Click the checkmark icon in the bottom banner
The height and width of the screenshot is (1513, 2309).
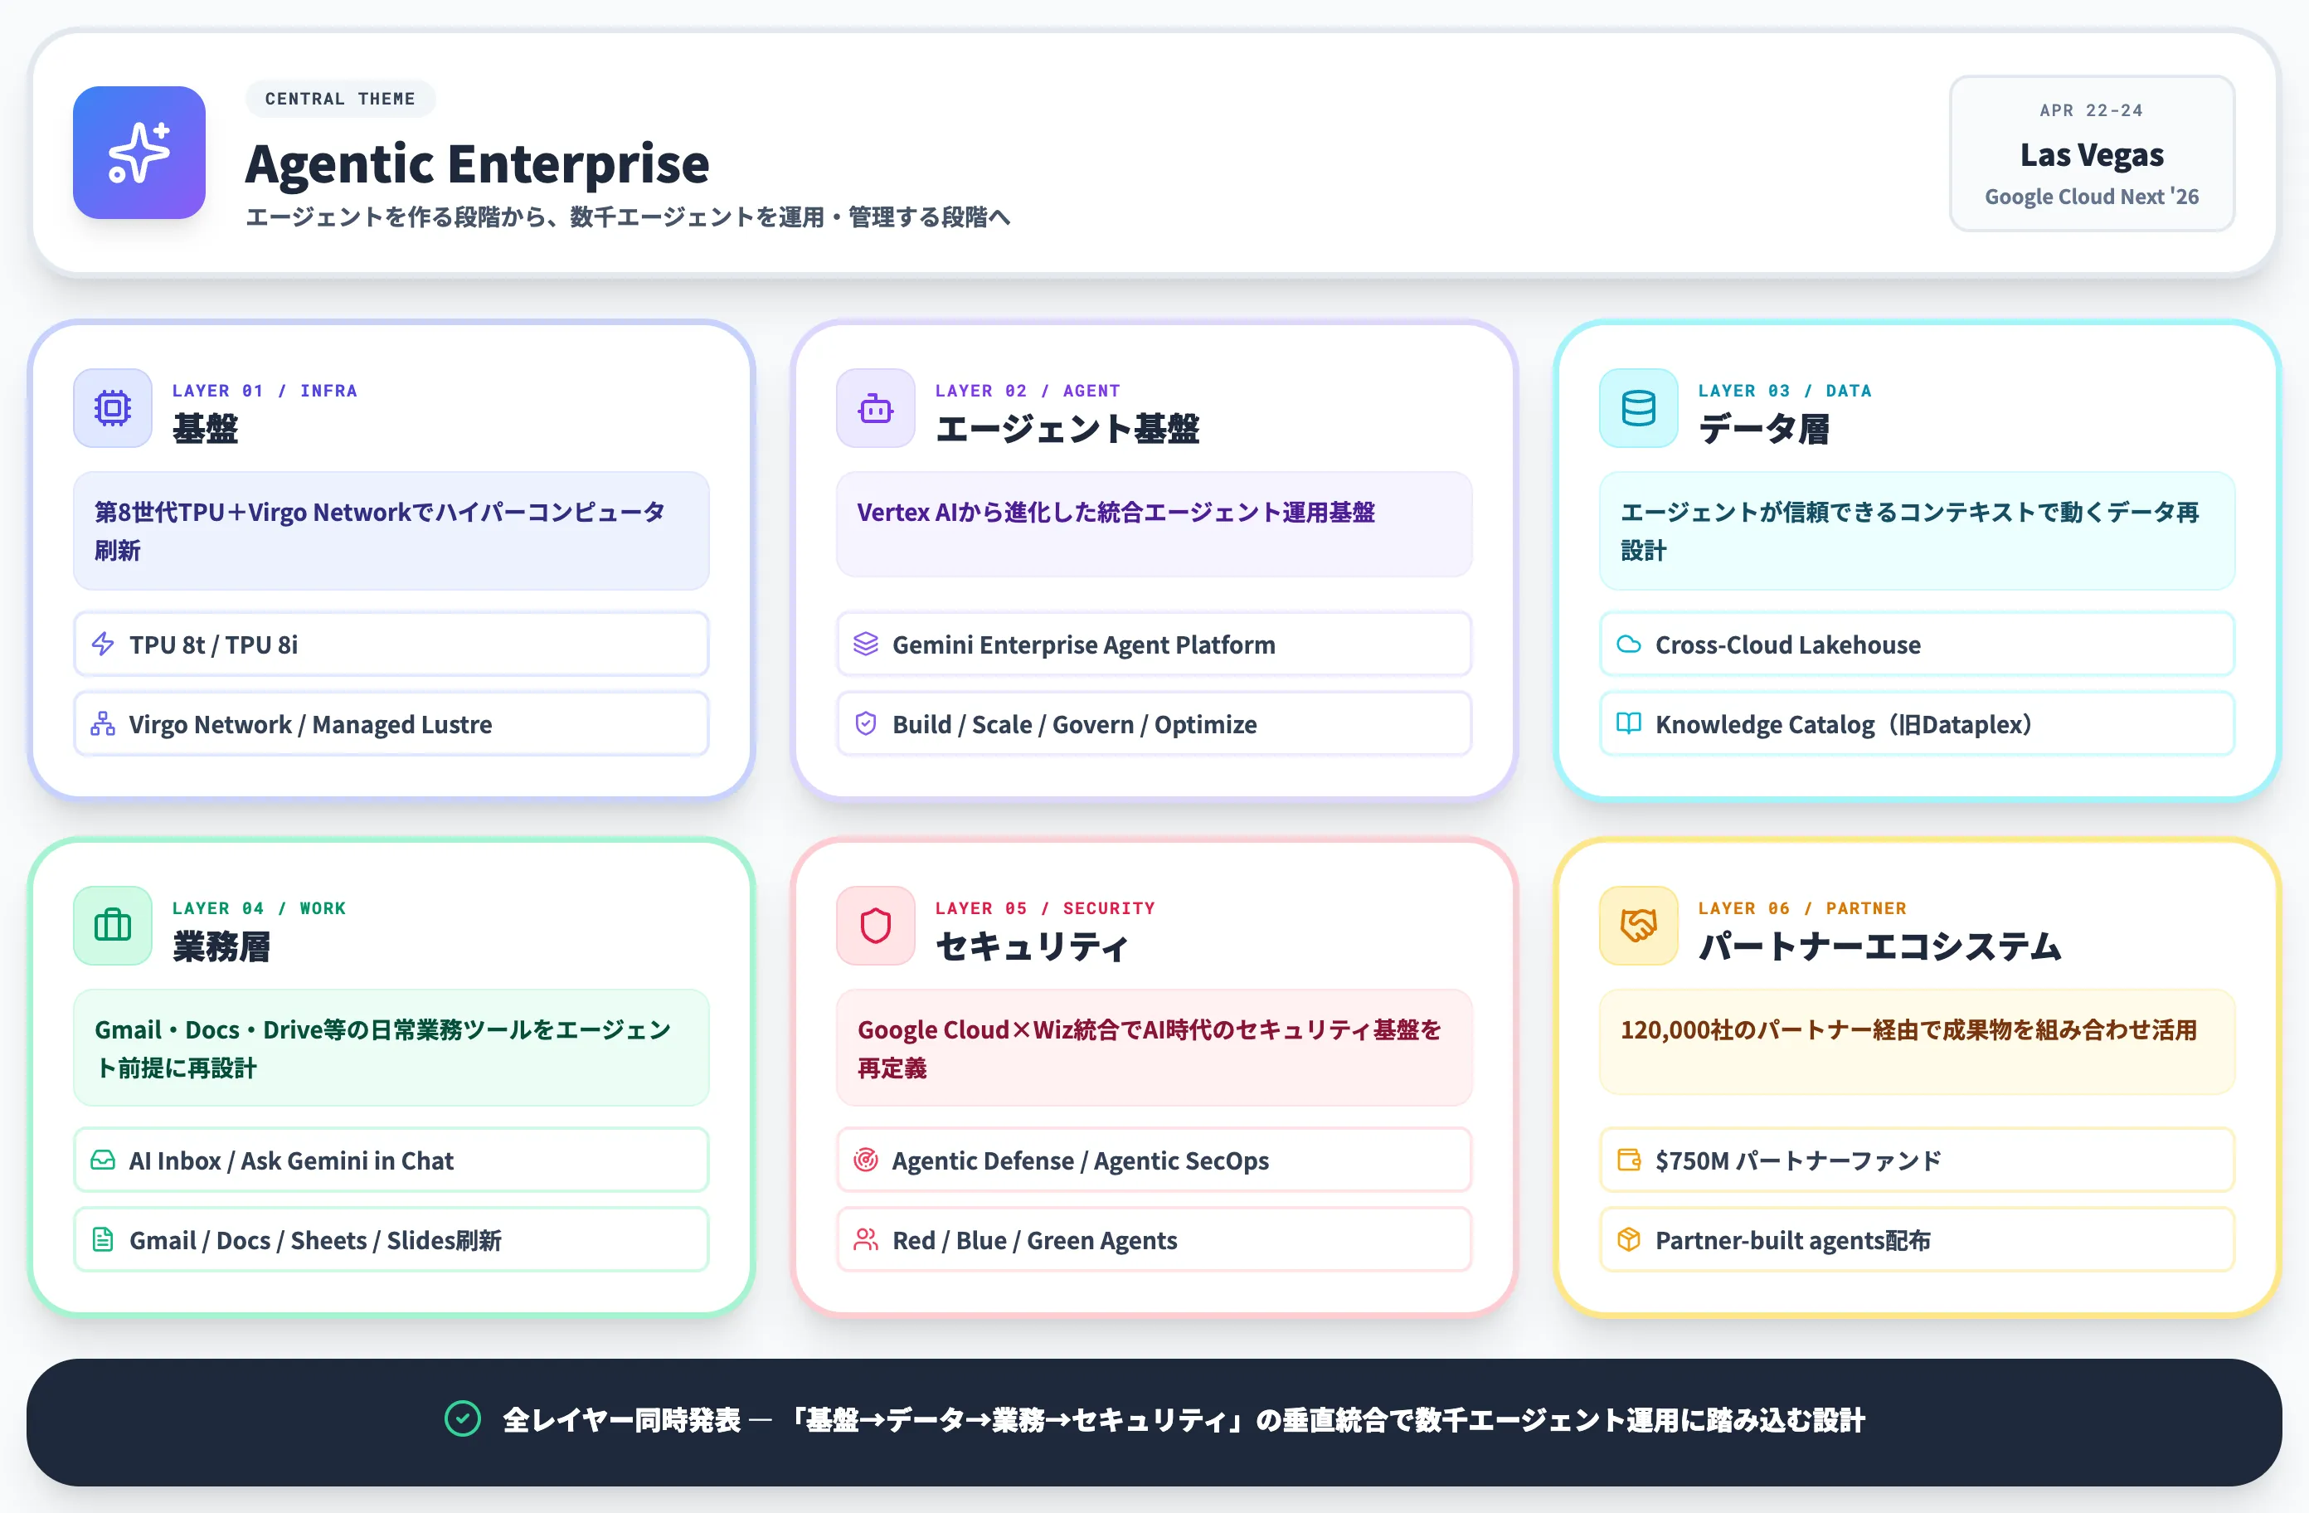pos(463,1419)
